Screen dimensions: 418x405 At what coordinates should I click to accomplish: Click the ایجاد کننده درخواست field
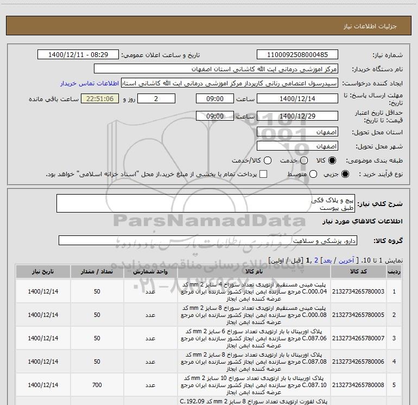[230, 83]
